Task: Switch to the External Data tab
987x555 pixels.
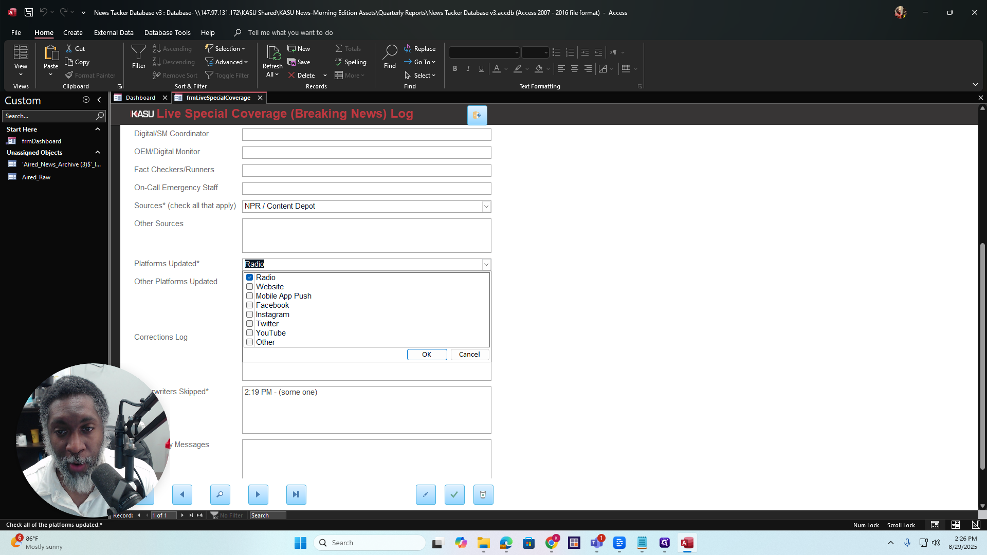Action: click(114, 32)
